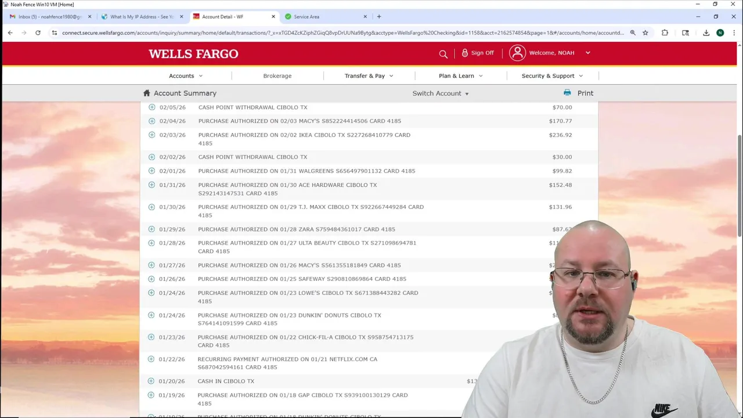Click the Wells Fargo logo
743x418 pixels.
pos(193,54)
